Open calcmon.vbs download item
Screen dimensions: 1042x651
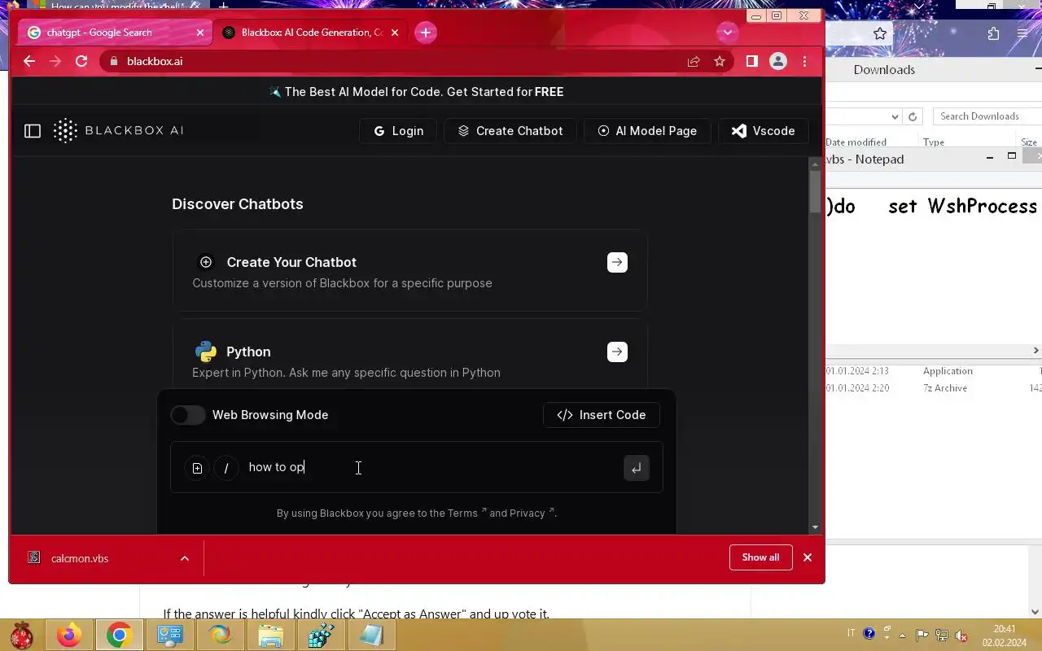coord(80,558)
